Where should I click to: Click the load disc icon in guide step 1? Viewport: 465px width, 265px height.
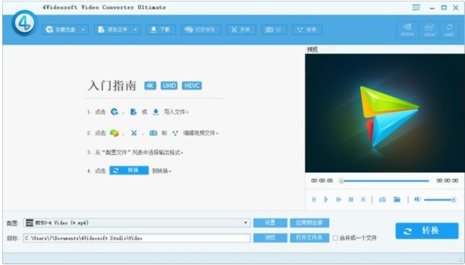114,112
